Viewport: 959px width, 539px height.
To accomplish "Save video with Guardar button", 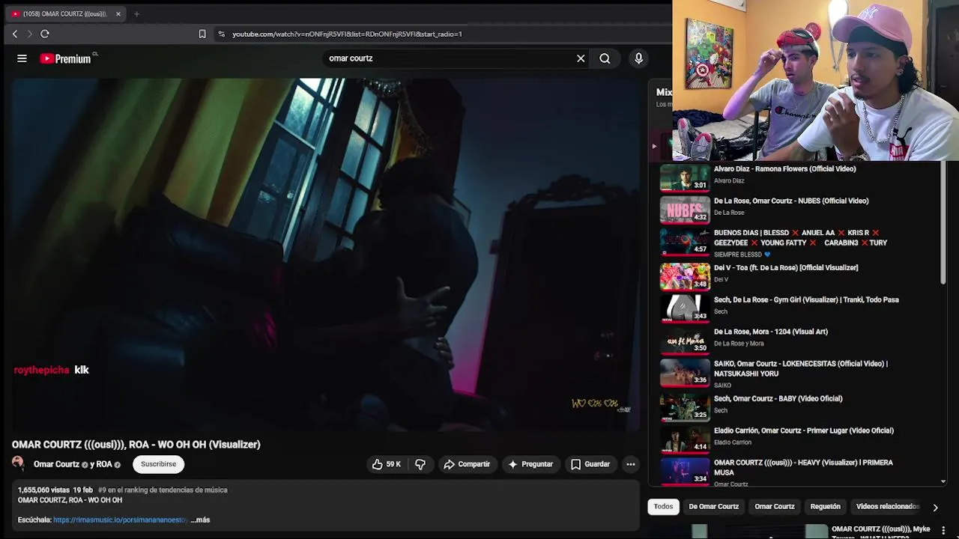I will click(590, 464).
